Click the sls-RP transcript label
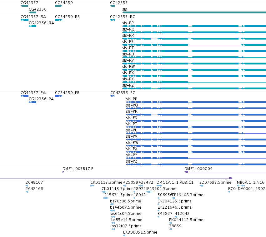 128,23
